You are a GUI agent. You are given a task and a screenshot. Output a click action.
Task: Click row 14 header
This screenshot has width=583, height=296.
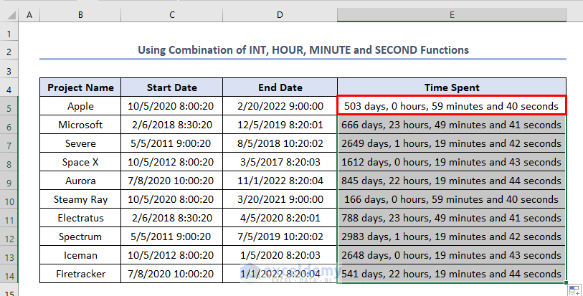(9, 273)
